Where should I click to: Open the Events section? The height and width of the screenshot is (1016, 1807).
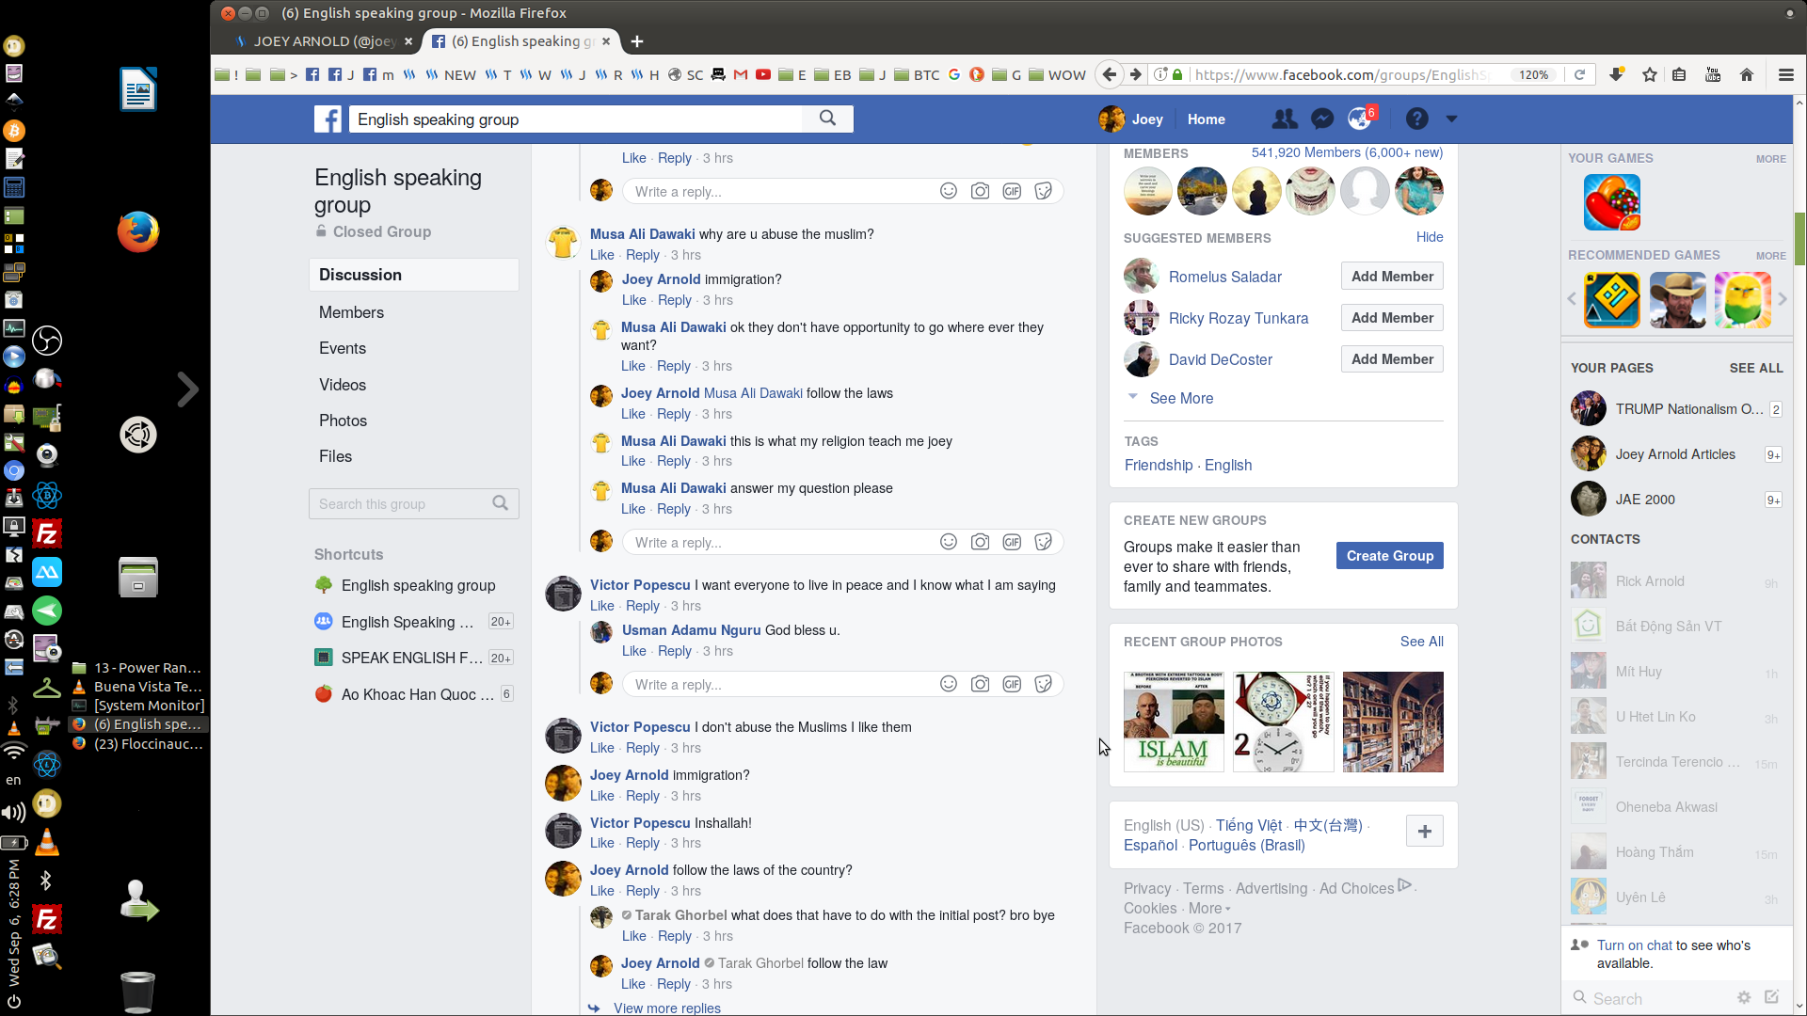point(343,348)
